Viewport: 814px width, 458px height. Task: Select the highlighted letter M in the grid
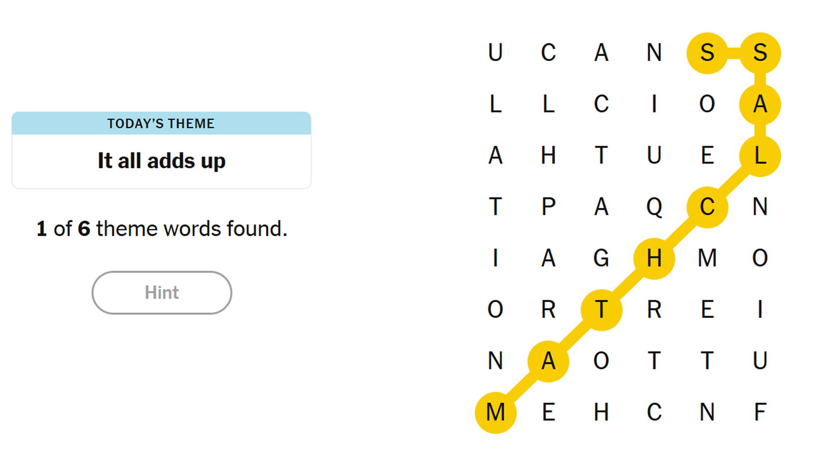coord(496,412)
